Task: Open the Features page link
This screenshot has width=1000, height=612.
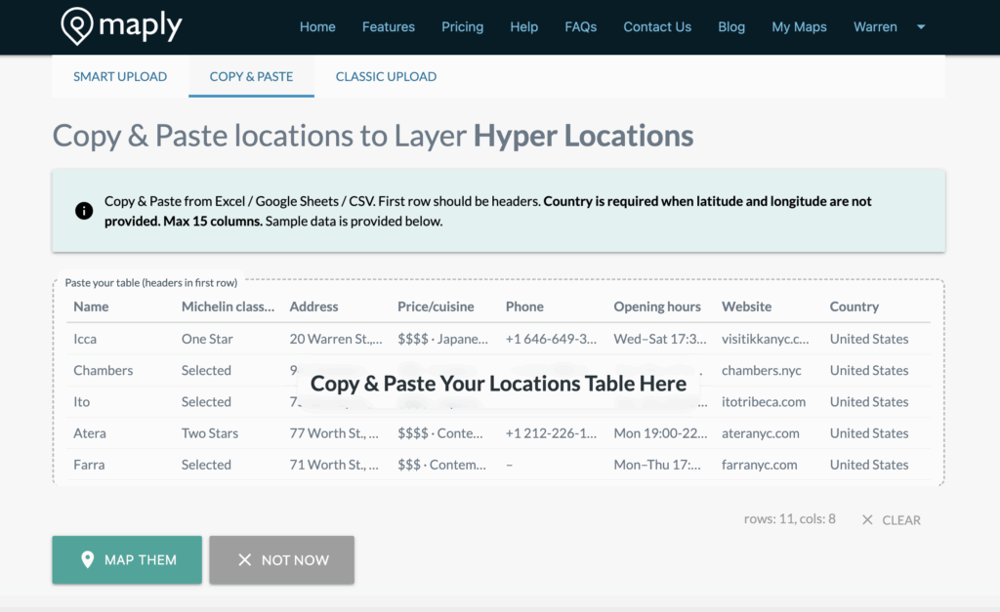Action: (388, 27)
